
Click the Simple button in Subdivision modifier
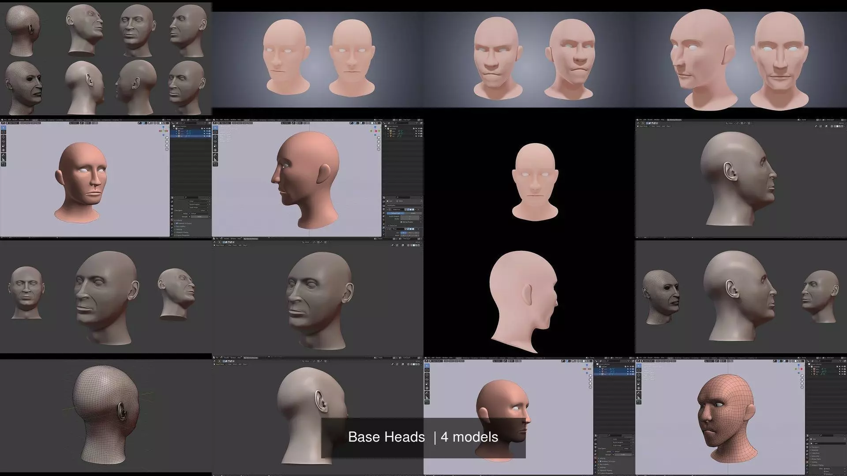413,213
